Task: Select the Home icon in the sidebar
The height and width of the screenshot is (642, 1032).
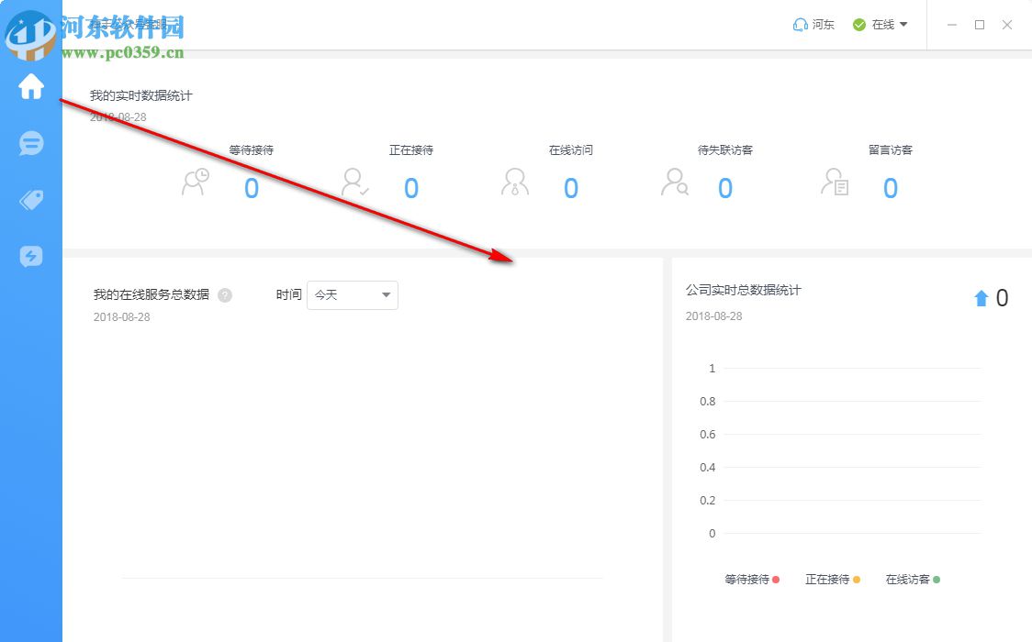Action: pyautogui.click(x=30, y=87)
